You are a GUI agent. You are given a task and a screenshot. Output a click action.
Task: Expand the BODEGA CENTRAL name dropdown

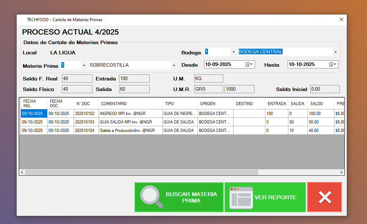point(335,52)
